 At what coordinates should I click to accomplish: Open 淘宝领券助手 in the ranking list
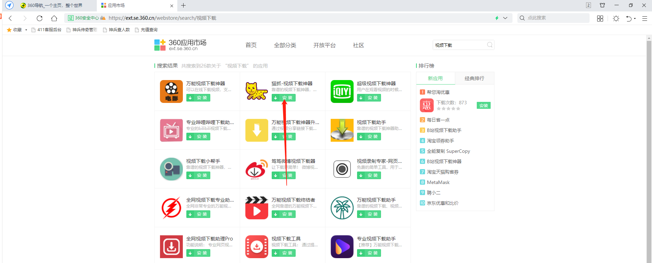440,141
